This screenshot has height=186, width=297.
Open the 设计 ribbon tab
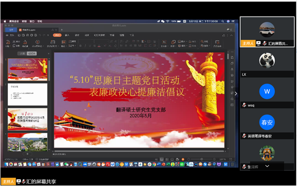pos(77,35)
